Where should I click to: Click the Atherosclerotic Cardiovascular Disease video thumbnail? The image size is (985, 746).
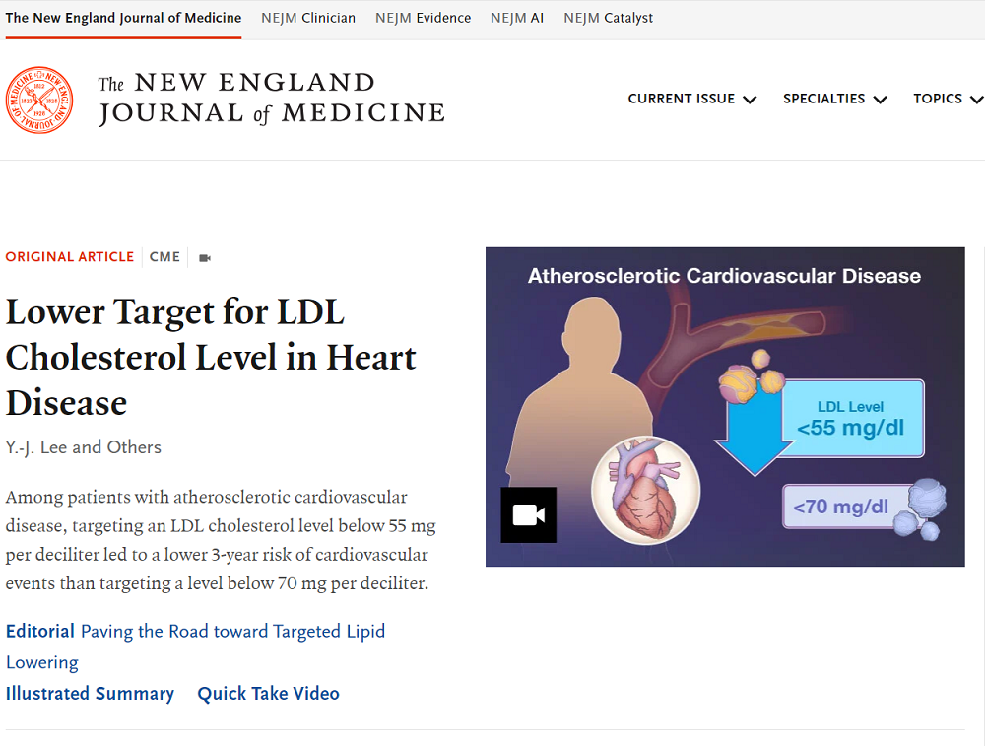coord(725,406)
